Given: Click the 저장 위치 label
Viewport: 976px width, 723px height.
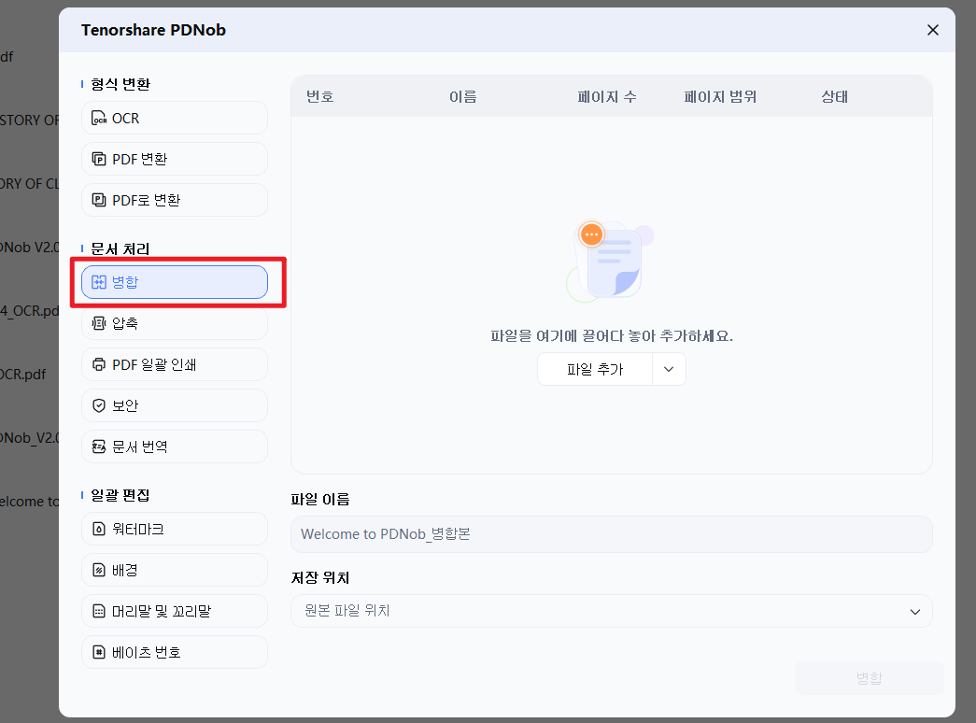Looking at the screenshot, I should [320, 578].
